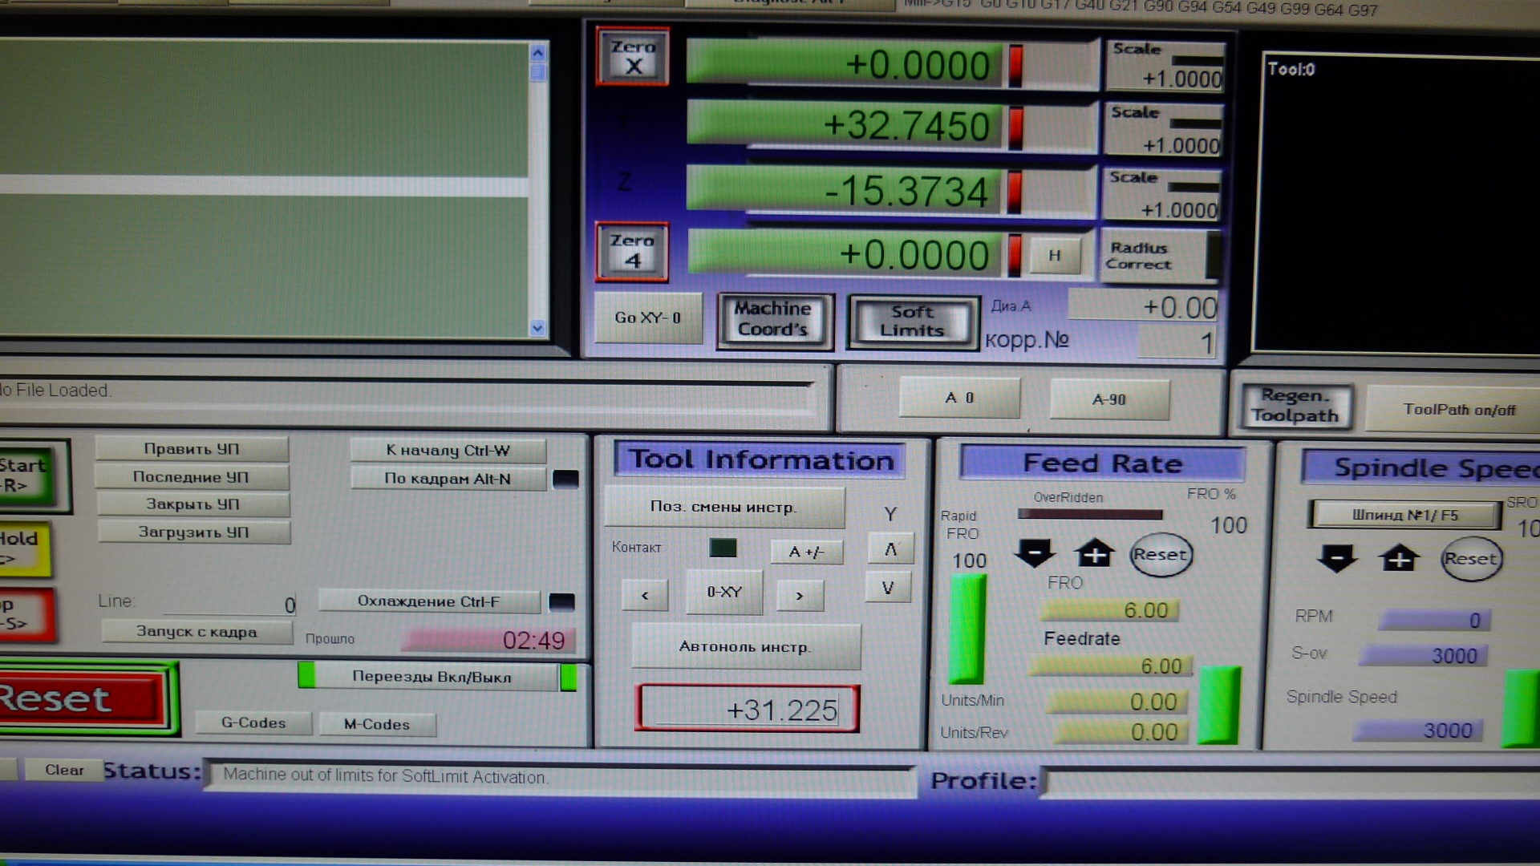1540x866 pixels.
Task: Toggle Soft Limits on or off
Action: tap(913, 321)
